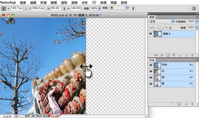This screenshot has width=199, height=118.
Task: Click the fx layer style icon
Action: 162,55
